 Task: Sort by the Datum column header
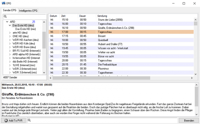[x=53, y=16]
